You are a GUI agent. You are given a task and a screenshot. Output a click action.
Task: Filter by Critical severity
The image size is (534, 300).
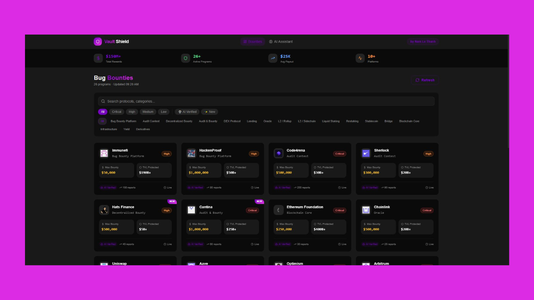[116, 112]
